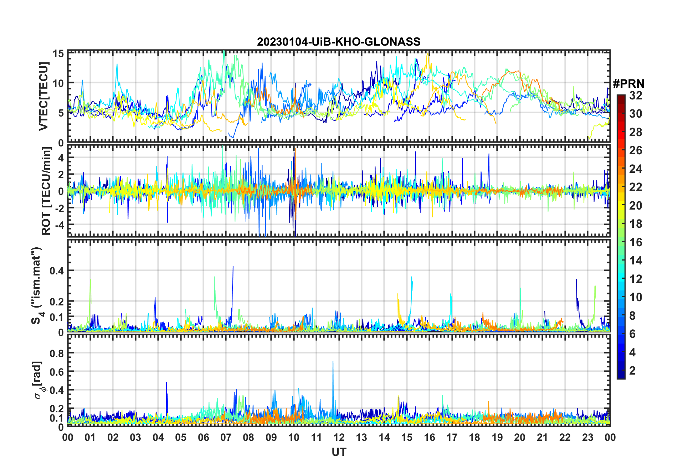Image resolution: width=678 pixels, height=474 pixels.
Task: Select the "23" hour tick on the UT axis
Action: pyautogui.click(x=587, y=437)
